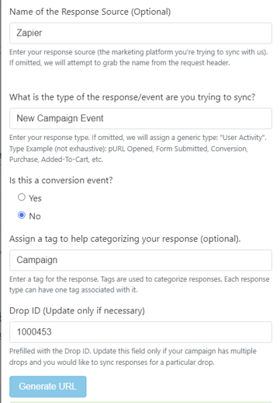280x403 pixels.
Task: Focus the Drop ID field showing 1000453
Action: (x=140, y=332)
